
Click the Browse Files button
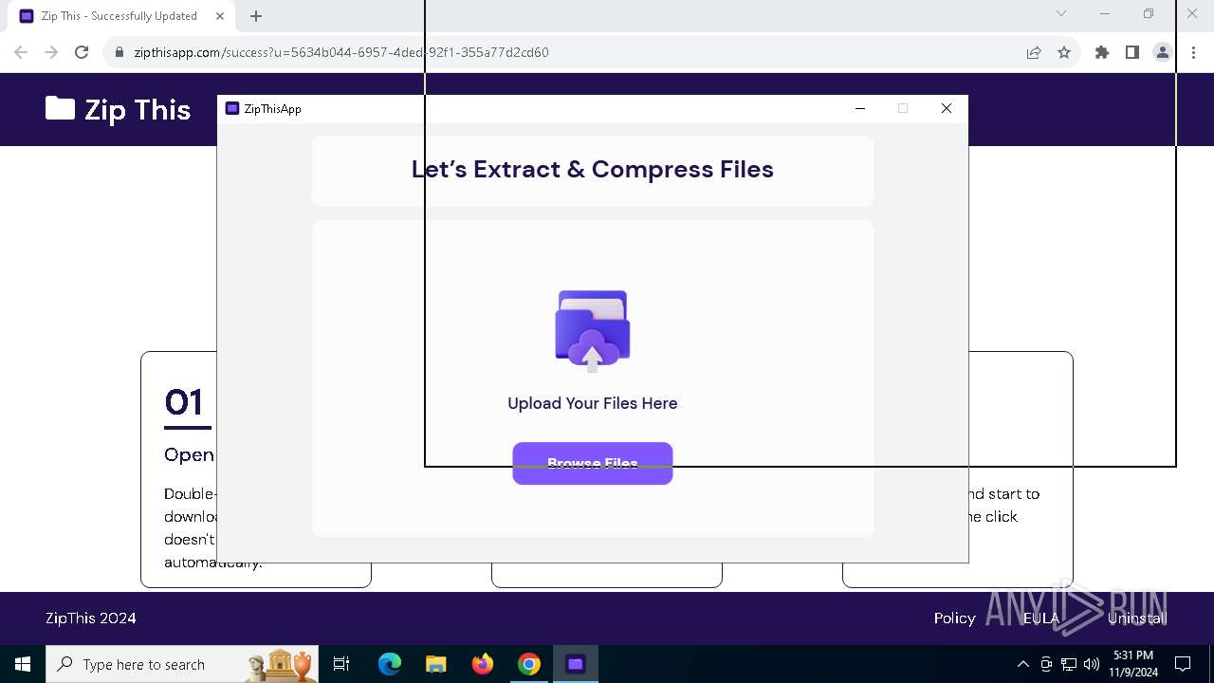593,463
